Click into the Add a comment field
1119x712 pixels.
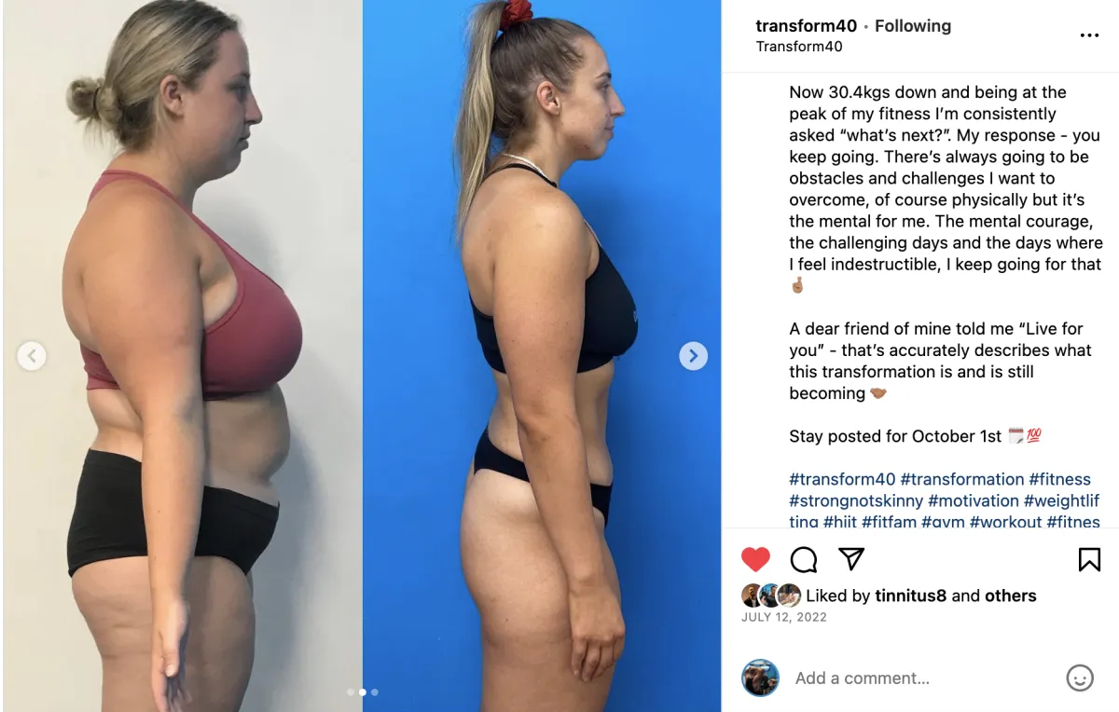tap(923, 678)
